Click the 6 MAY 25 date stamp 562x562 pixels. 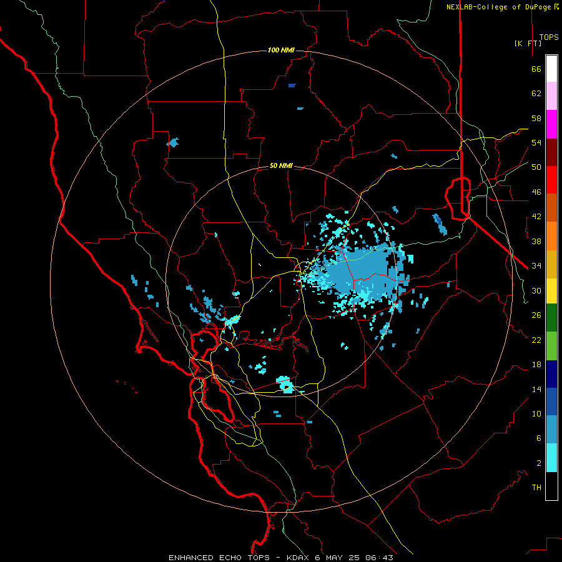click(x=338, y=558)
